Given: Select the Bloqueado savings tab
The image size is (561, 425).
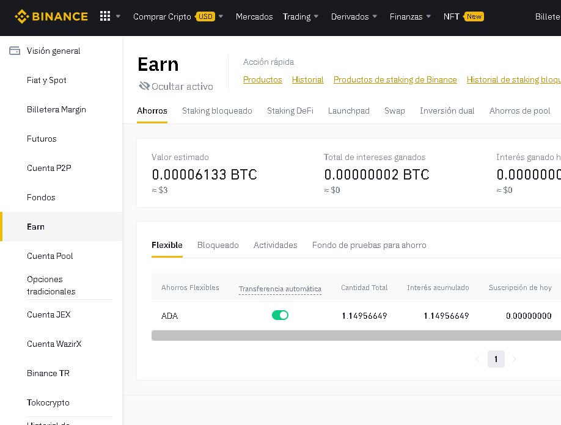Looking at the screenshot, I should tap(218, 245).
